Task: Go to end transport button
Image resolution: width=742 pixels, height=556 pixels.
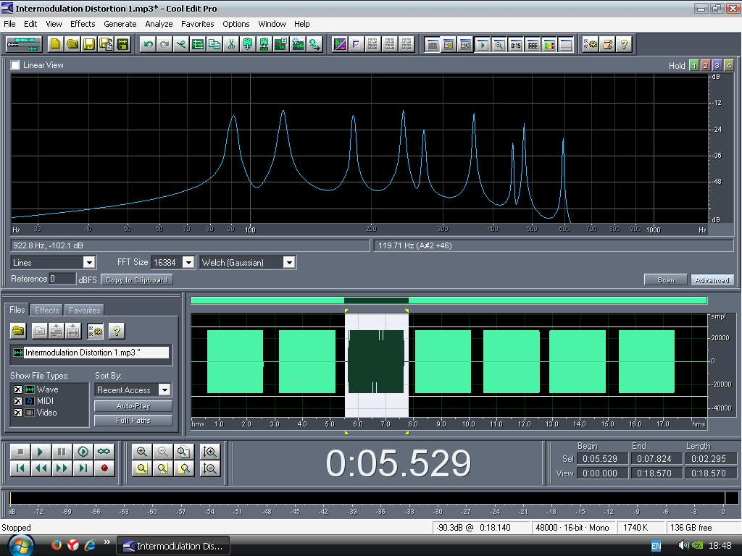Action: 83,468
